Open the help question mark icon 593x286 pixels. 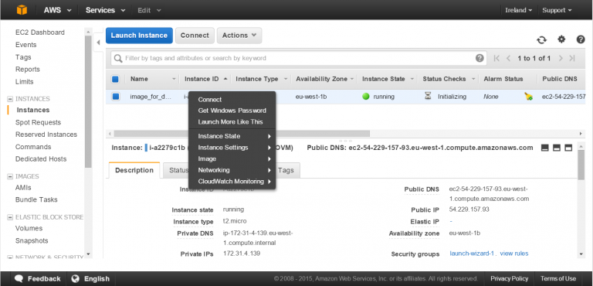pyautogui.click(x=581, y=39)
